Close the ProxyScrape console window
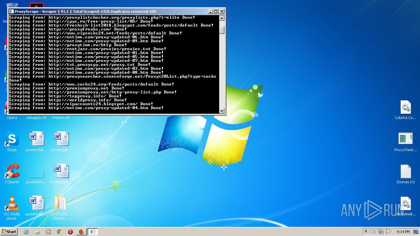The image size is (420, 236). (222, 11)
